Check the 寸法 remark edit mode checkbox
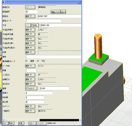The image size is (132, 126). 38,61
